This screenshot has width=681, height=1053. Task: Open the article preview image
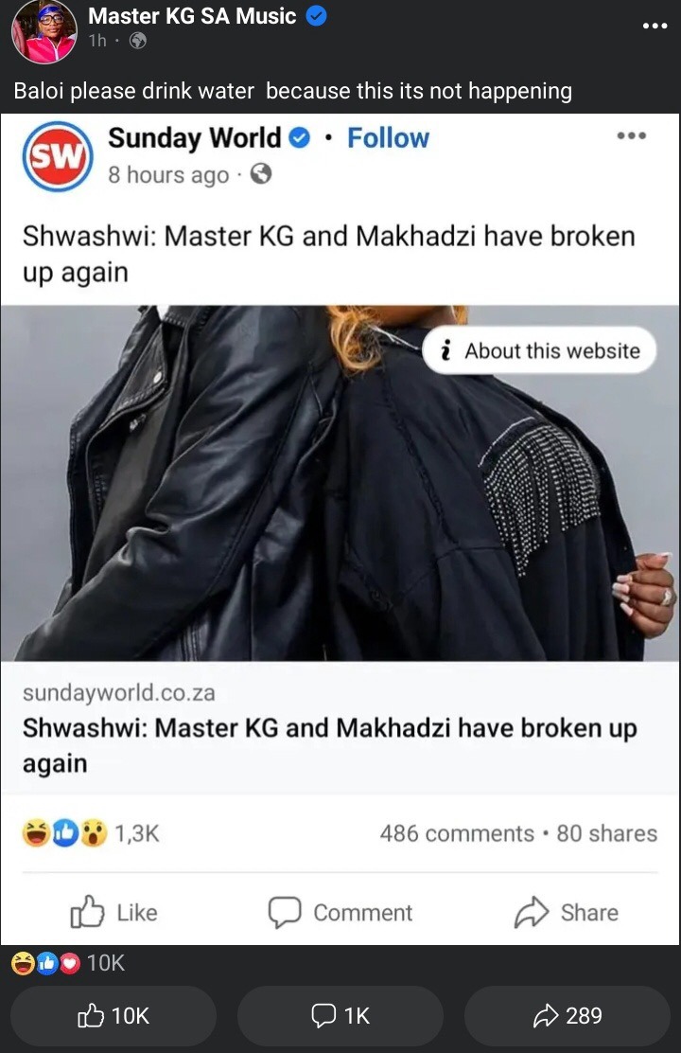[340, 483]
